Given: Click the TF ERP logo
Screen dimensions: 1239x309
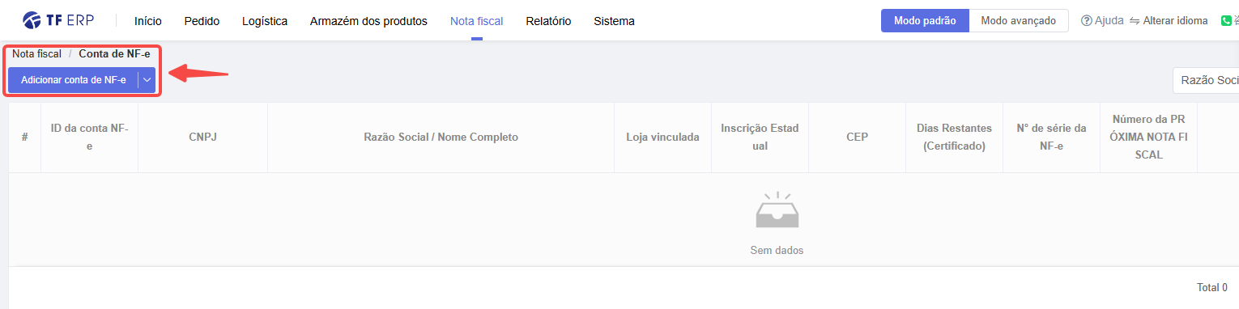Looking at the screenshot, I should pyautogui.click(x=59, y=20).
